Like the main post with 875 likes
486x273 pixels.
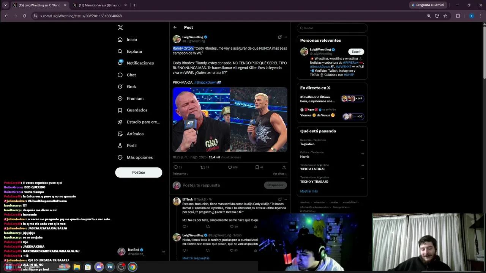(x=230, y=167)
